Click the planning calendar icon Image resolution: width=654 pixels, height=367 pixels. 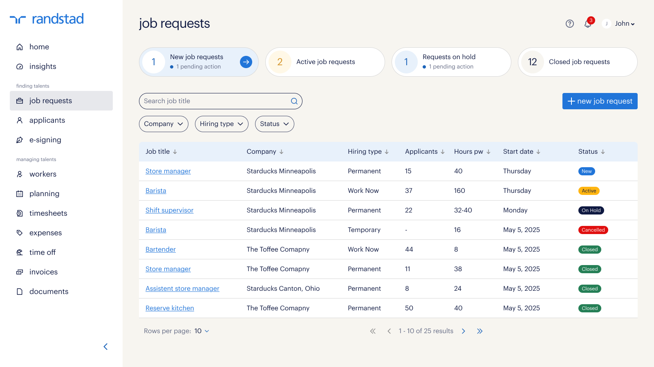tap(20, 194)
